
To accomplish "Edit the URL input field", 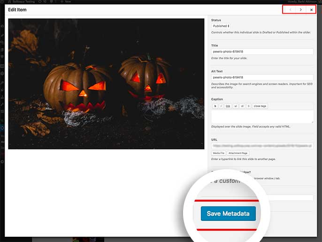I will [262, 146].
